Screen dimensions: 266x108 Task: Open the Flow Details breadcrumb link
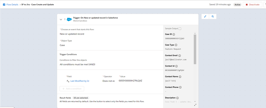pos(12,5)
